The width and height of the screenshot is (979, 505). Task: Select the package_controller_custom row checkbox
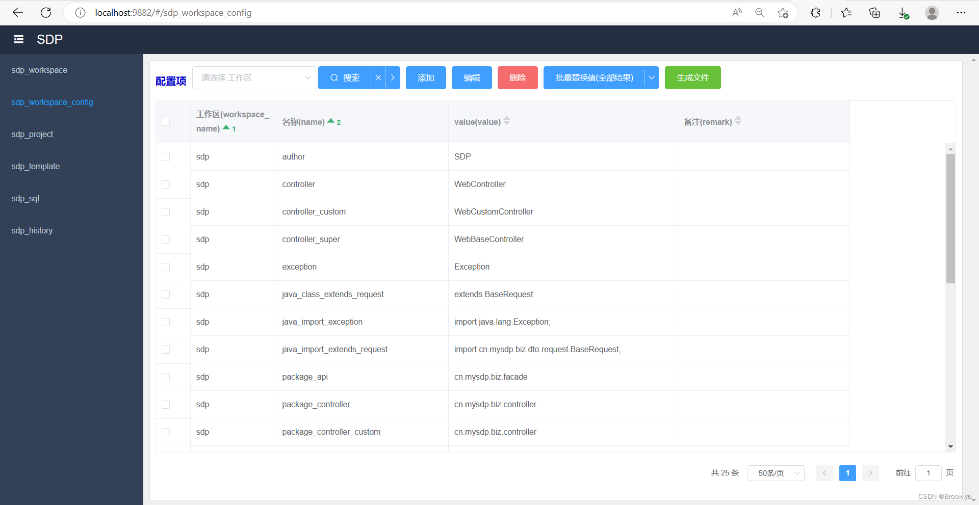tap(166, 432)
